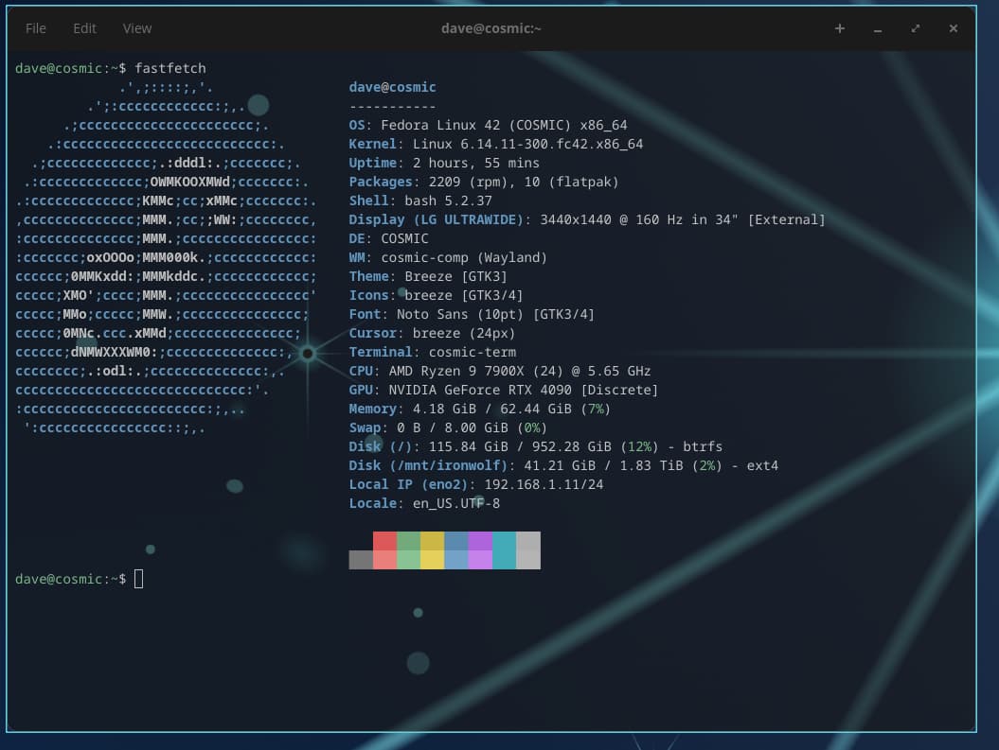Click the purple swatch in top palette row
Viewport: 999px width, 750px height.
pos(480,540)
